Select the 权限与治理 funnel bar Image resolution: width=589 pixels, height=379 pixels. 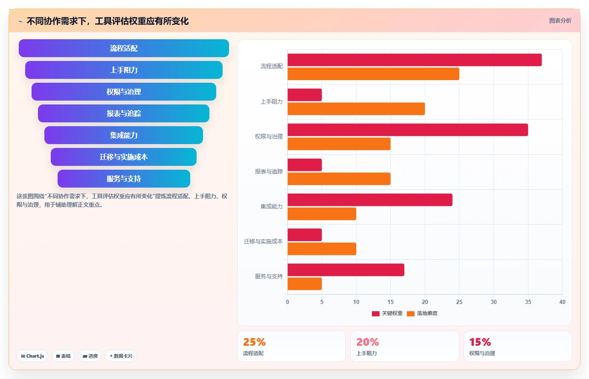point(124,92)
